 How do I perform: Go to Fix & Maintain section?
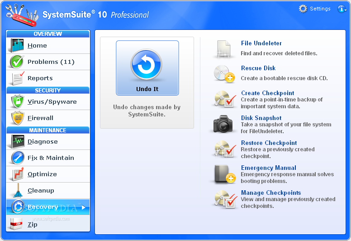tap(48, 158)
